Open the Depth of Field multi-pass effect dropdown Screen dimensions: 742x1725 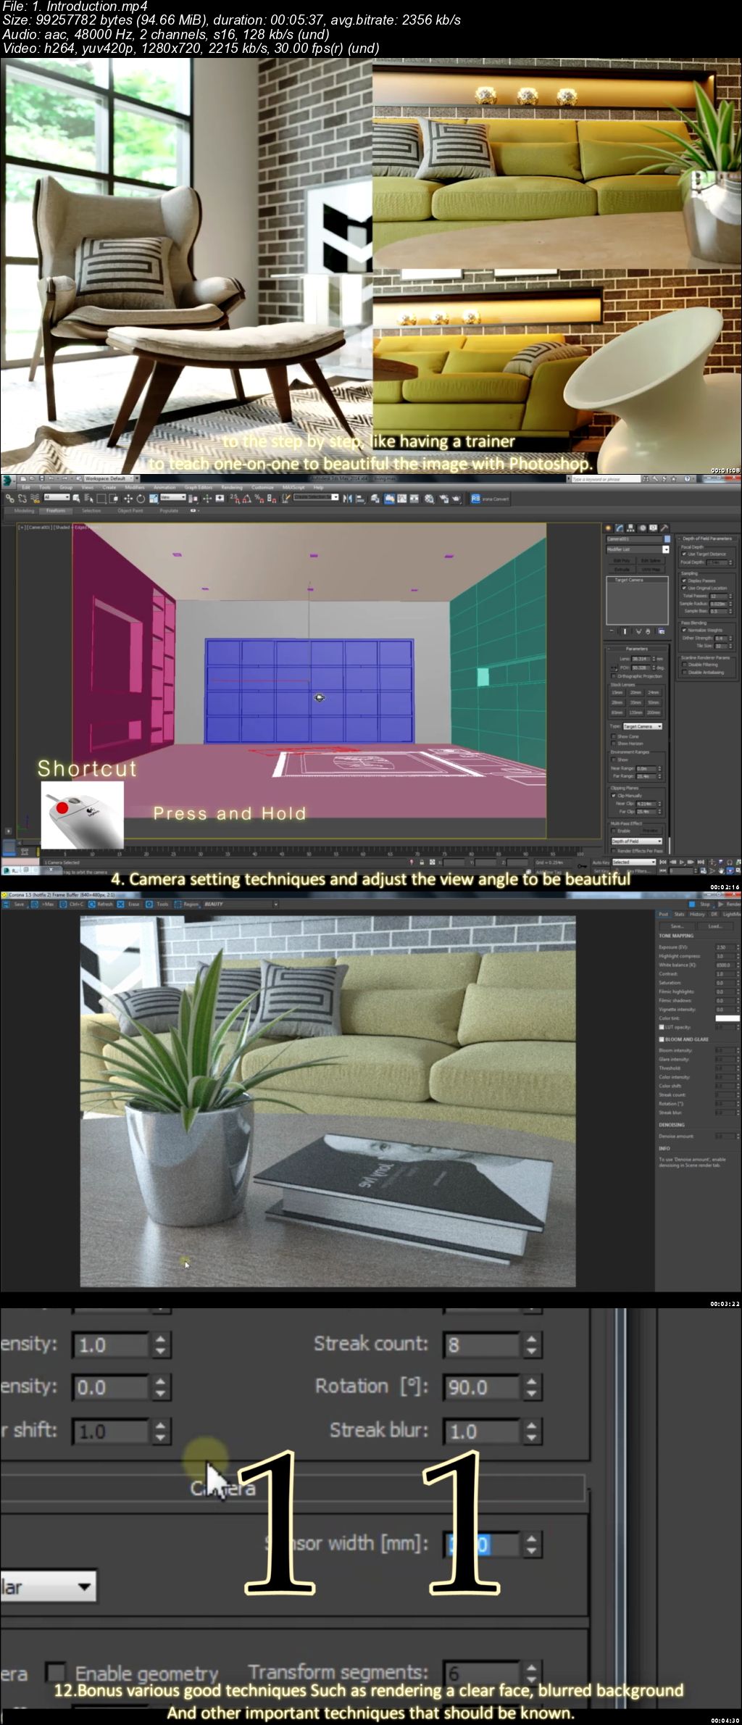tap(637, 841)
